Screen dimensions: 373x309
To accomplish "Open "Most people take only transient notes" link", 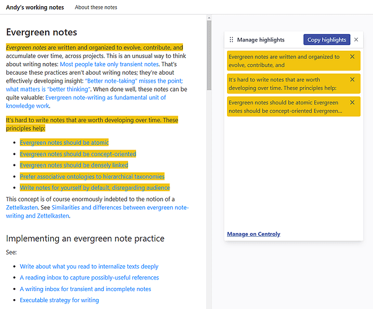I will click(x=109, y=64).
